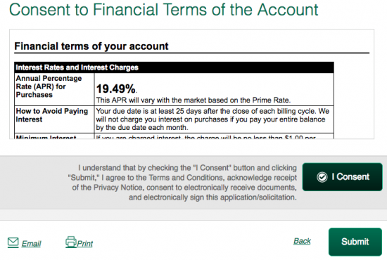Click the Financial terms of your account heading

tap(91, 46)
